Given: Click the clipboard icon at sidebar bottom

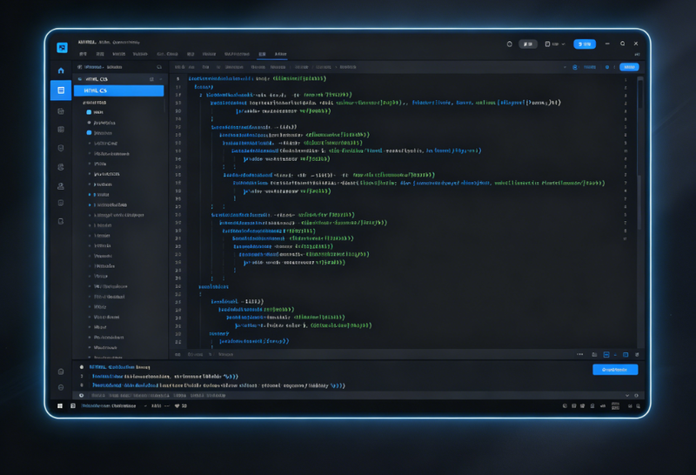Looking at the screenshot, I should point(61,371).
